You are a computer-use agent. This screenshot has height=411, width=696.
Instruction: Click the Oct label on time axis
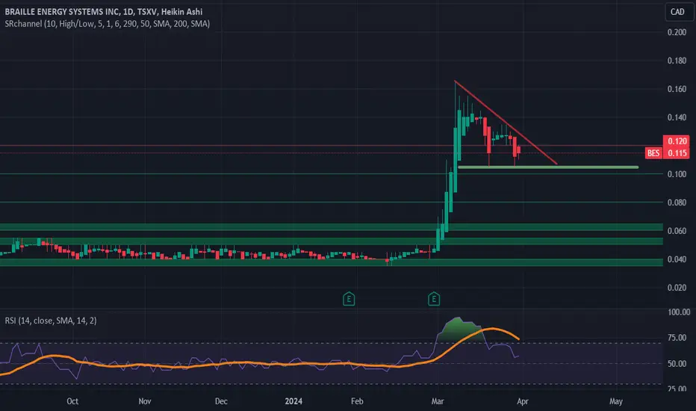pyautogui.click(x=72, y=401)
